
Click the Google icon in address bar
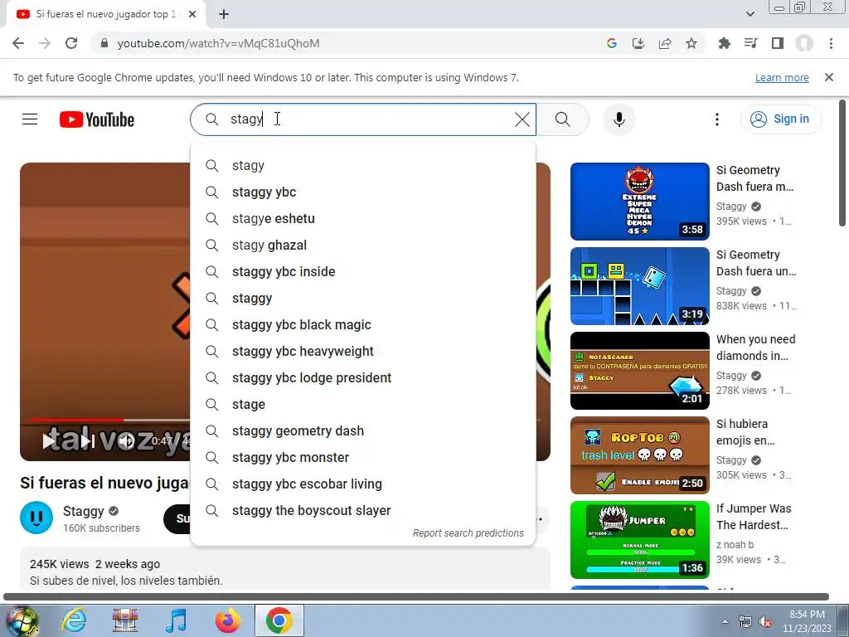click(x=612, y=43)
